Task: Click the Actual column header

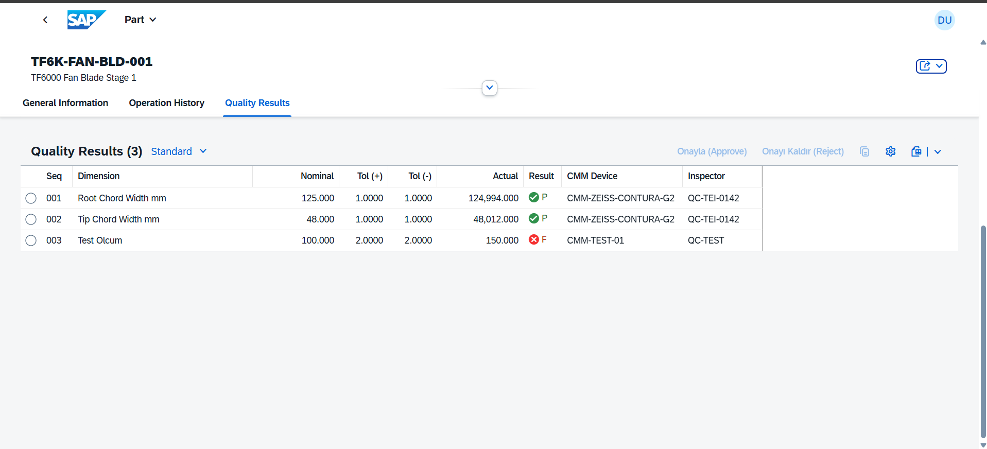Action: point(480,176)
